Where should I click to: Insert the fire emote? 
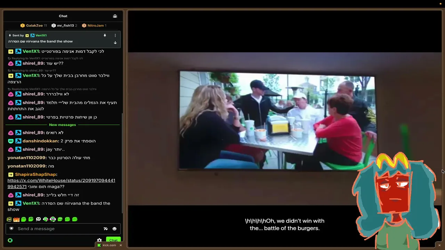[16, 219]
